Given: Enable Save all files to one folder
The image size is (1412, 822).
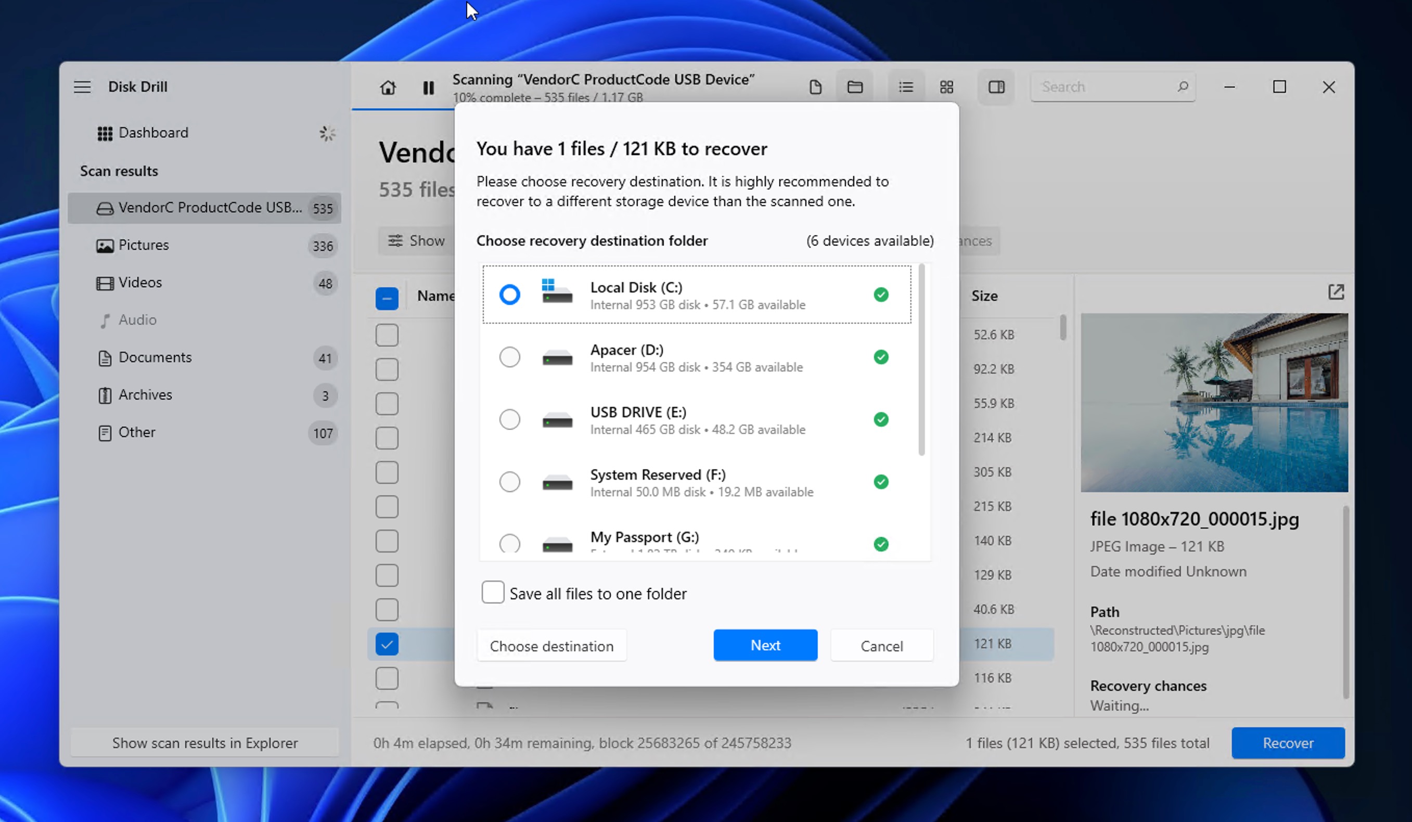Looking at the screenshot, I should click(492, 592).
